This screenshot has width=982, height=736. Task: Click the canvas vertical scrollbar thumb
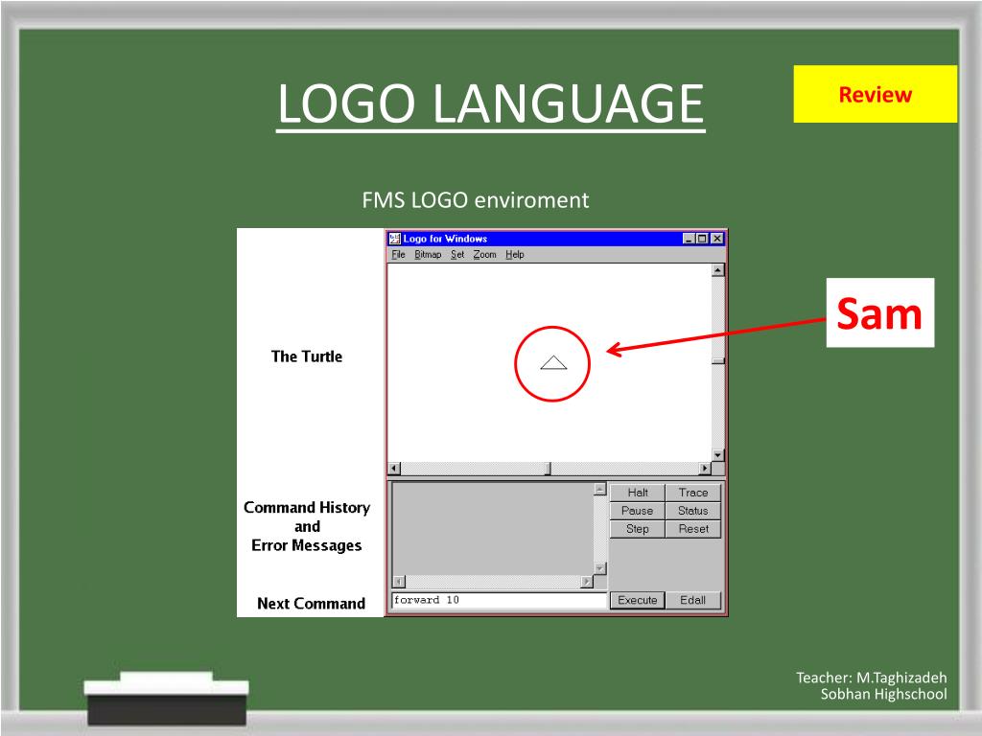[718, 361]
